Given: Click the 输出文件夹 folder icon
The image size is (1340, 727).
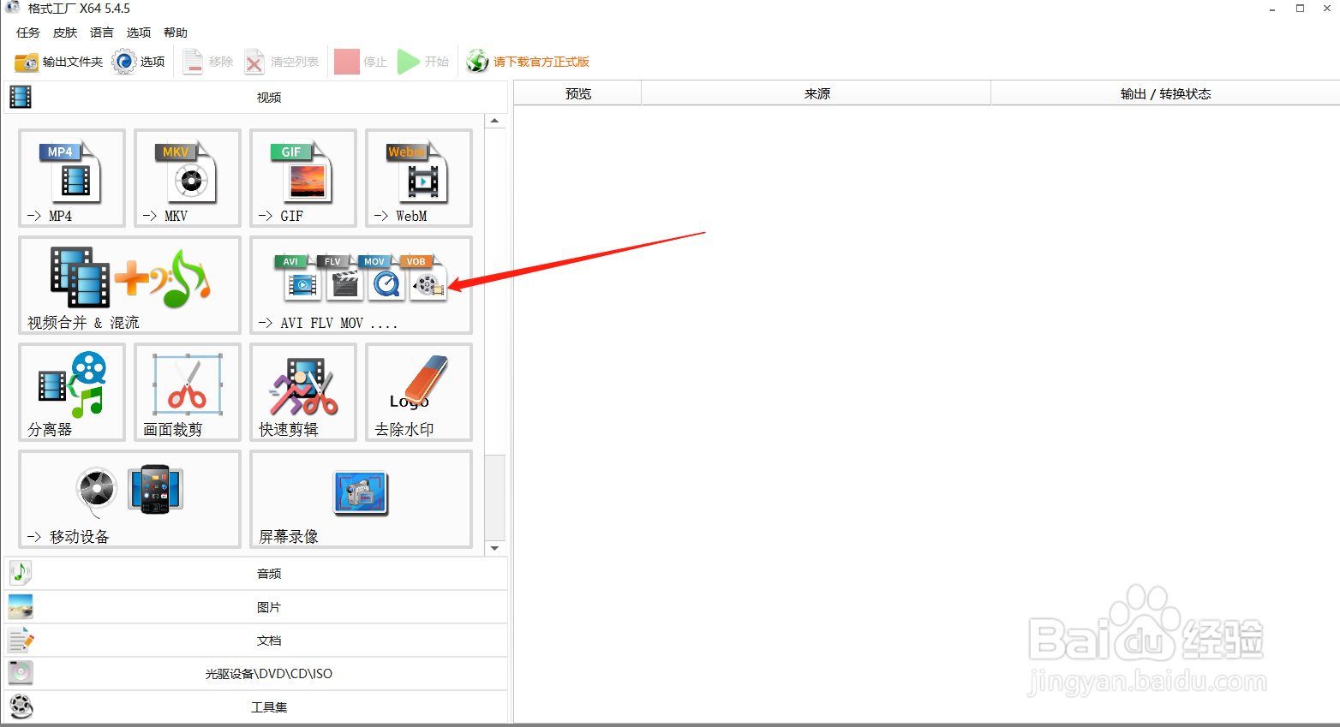Looking at the screenshot, I should click(x=27, y=62).
